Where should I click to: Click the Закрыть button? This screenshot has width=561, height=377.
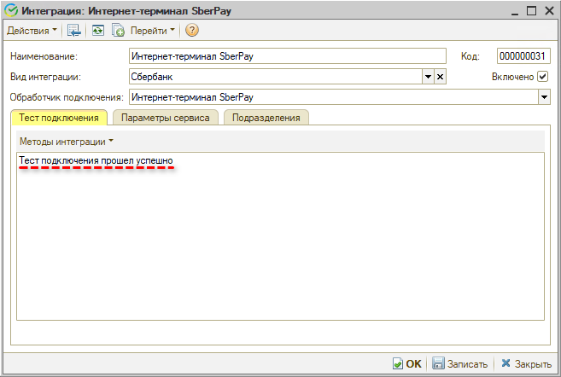point(526,363)
